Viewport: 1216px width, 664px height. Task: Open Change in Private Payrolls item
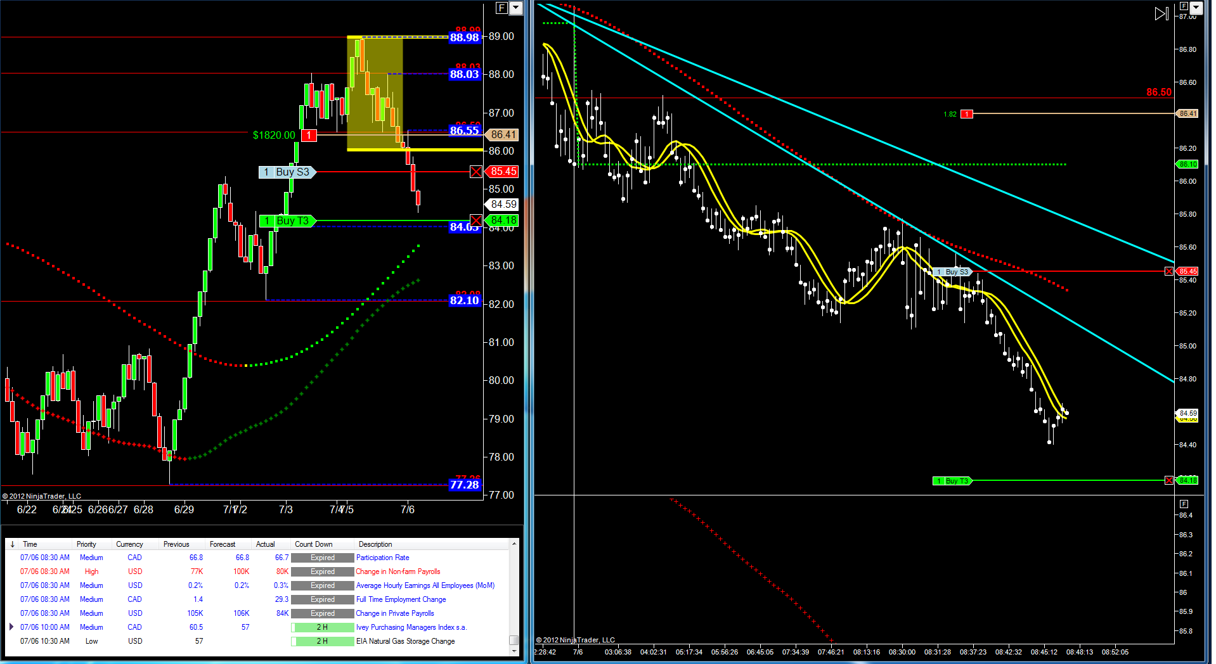click(395, 613)
